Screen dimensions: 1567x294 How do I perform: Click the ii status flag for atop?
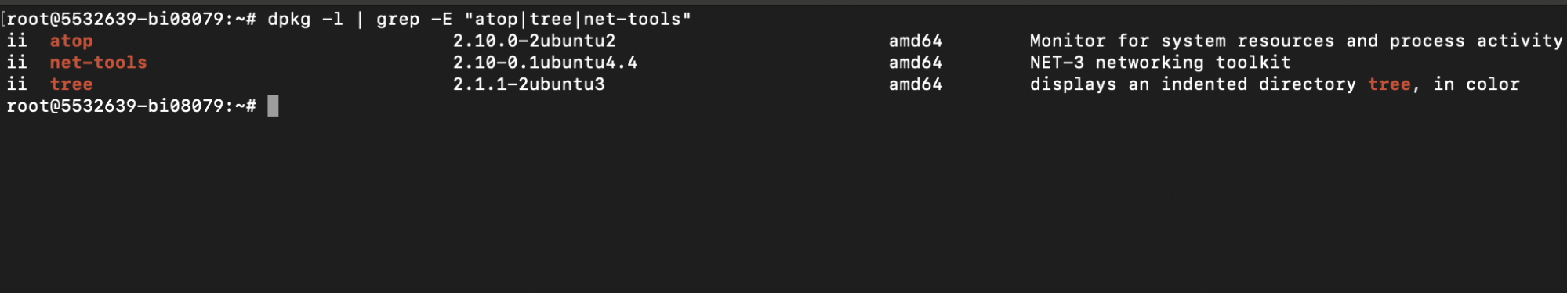16,41
